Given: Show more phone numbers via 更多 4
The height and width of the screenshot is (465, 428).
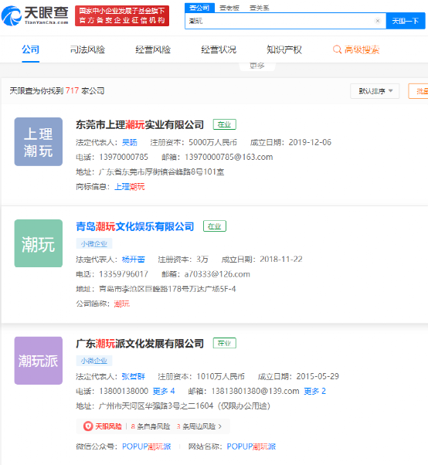Looking at the screenshot, I should pyautogui.click(x=164, y=391).
